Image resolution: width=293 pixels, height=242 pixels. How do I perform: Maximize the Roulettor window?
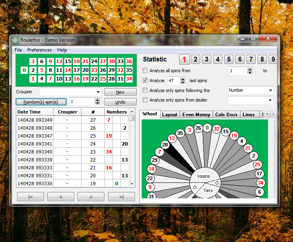(x=253, y=38)
